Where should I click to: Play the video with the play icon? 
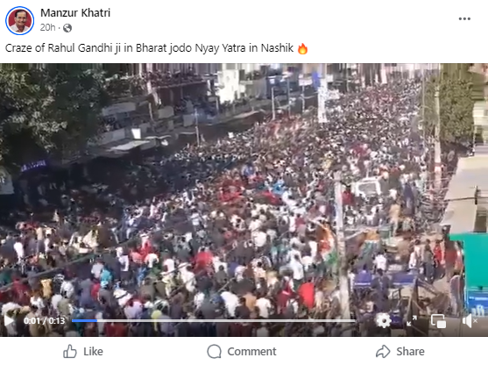[x=9, y=320]
